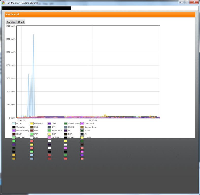Click the ICMP legend swatch

(82, 131)
